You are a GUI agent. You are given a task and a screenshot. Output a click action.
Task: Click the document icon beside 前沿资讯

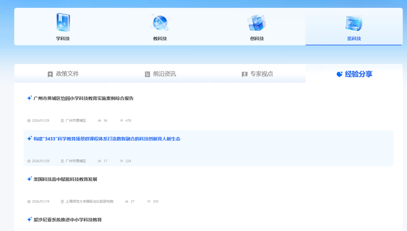tap(147, 74)
